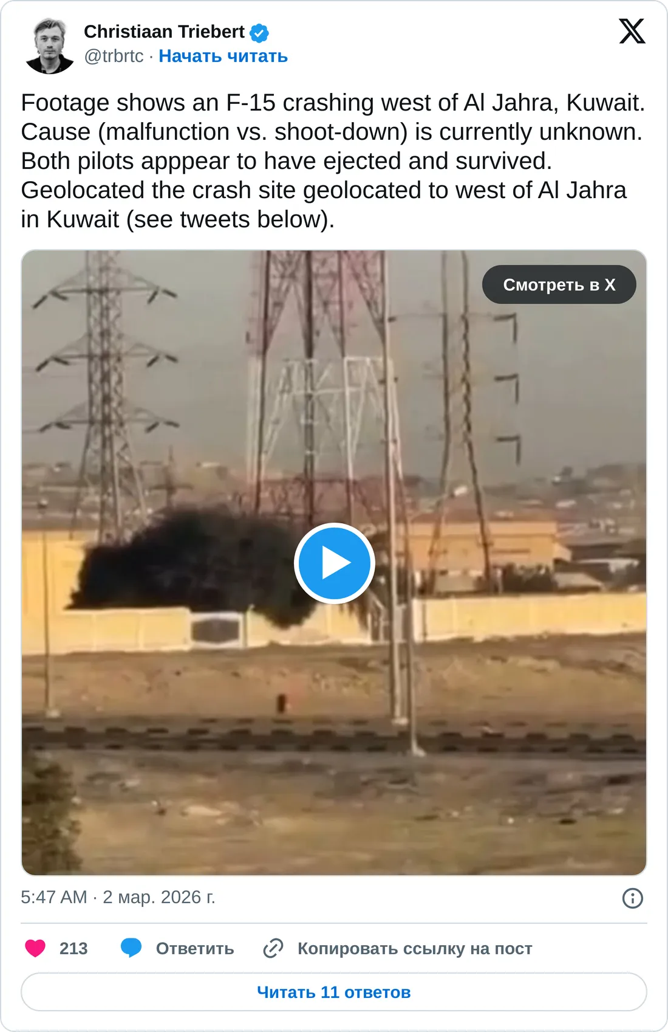Like the tweet with the heart icon
The width and height of the screenshot is (668, 1032).
(x=35, y=948)
